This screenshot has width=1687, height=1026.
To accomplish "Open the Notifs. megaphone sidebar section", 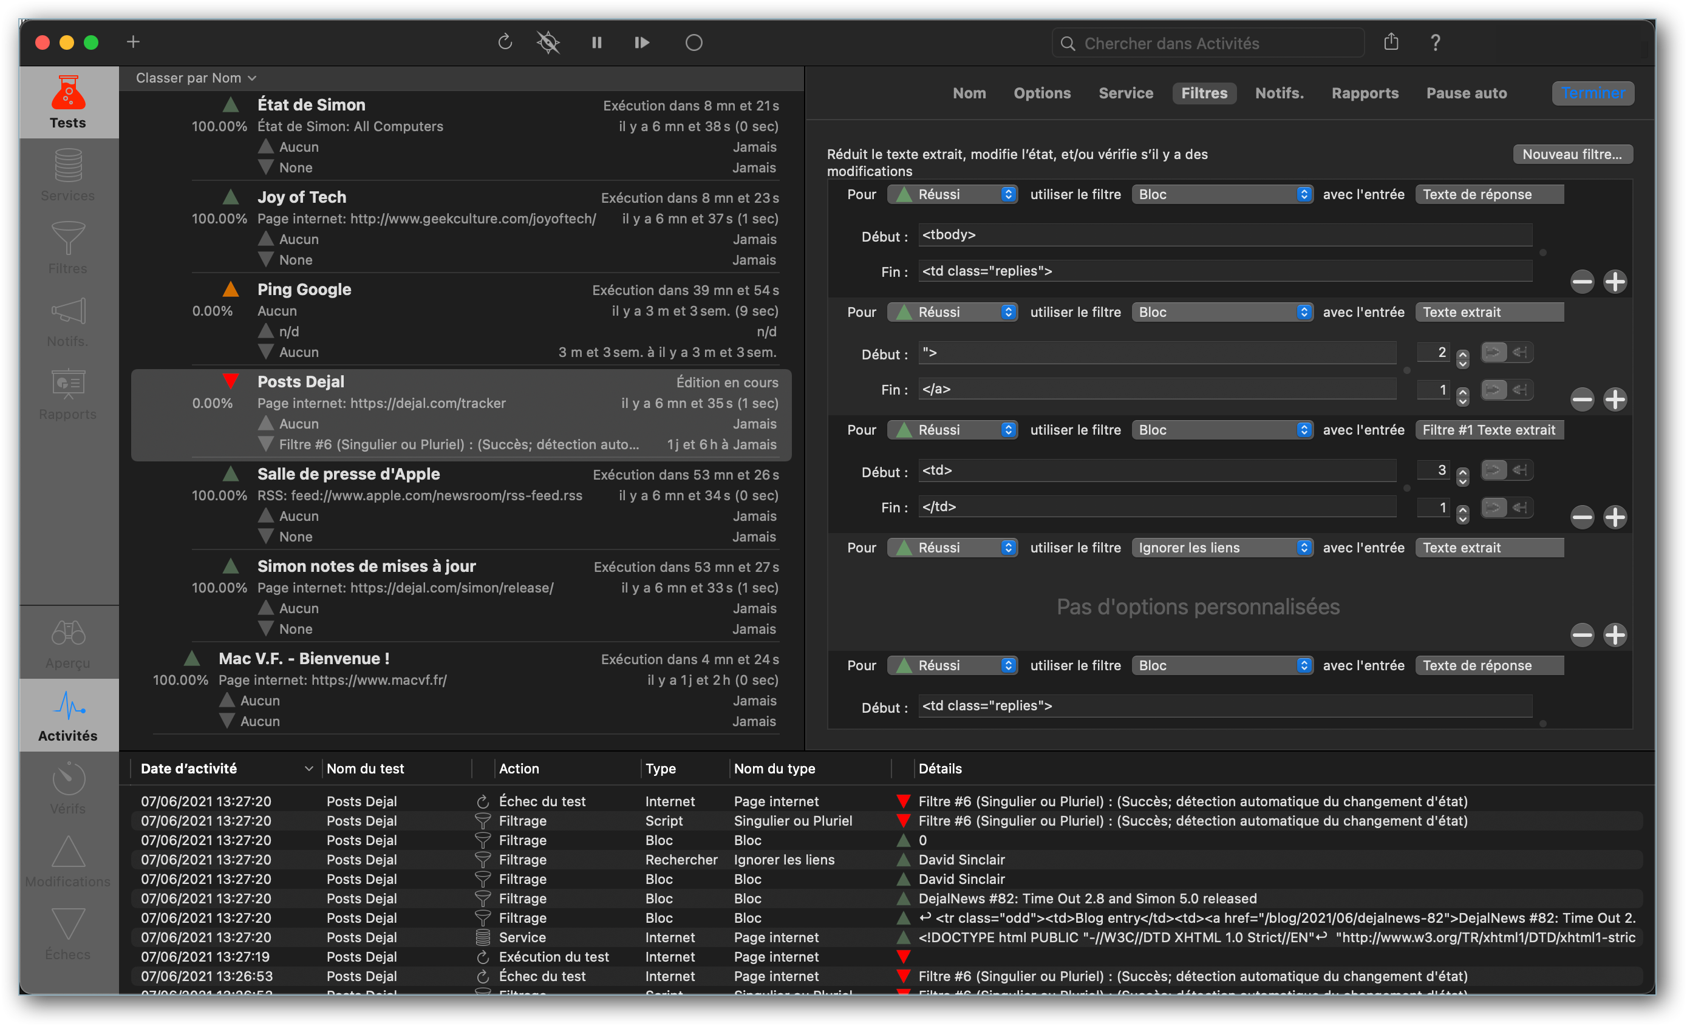I will coord(68,321).
